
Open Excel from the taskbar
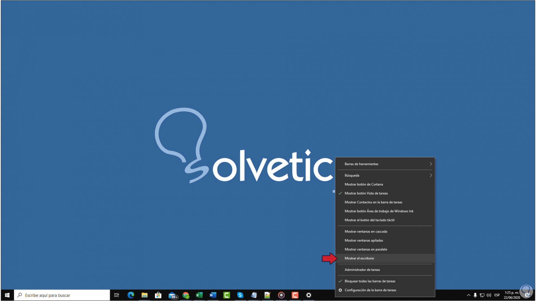coord(199,295)
